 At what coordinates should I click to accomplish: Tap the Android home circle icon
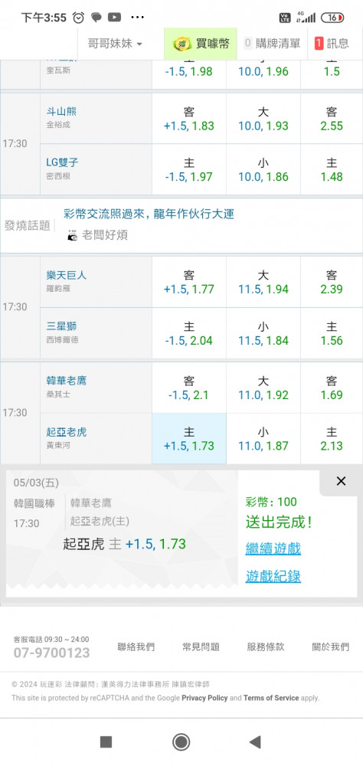click(x=181, y=742)
